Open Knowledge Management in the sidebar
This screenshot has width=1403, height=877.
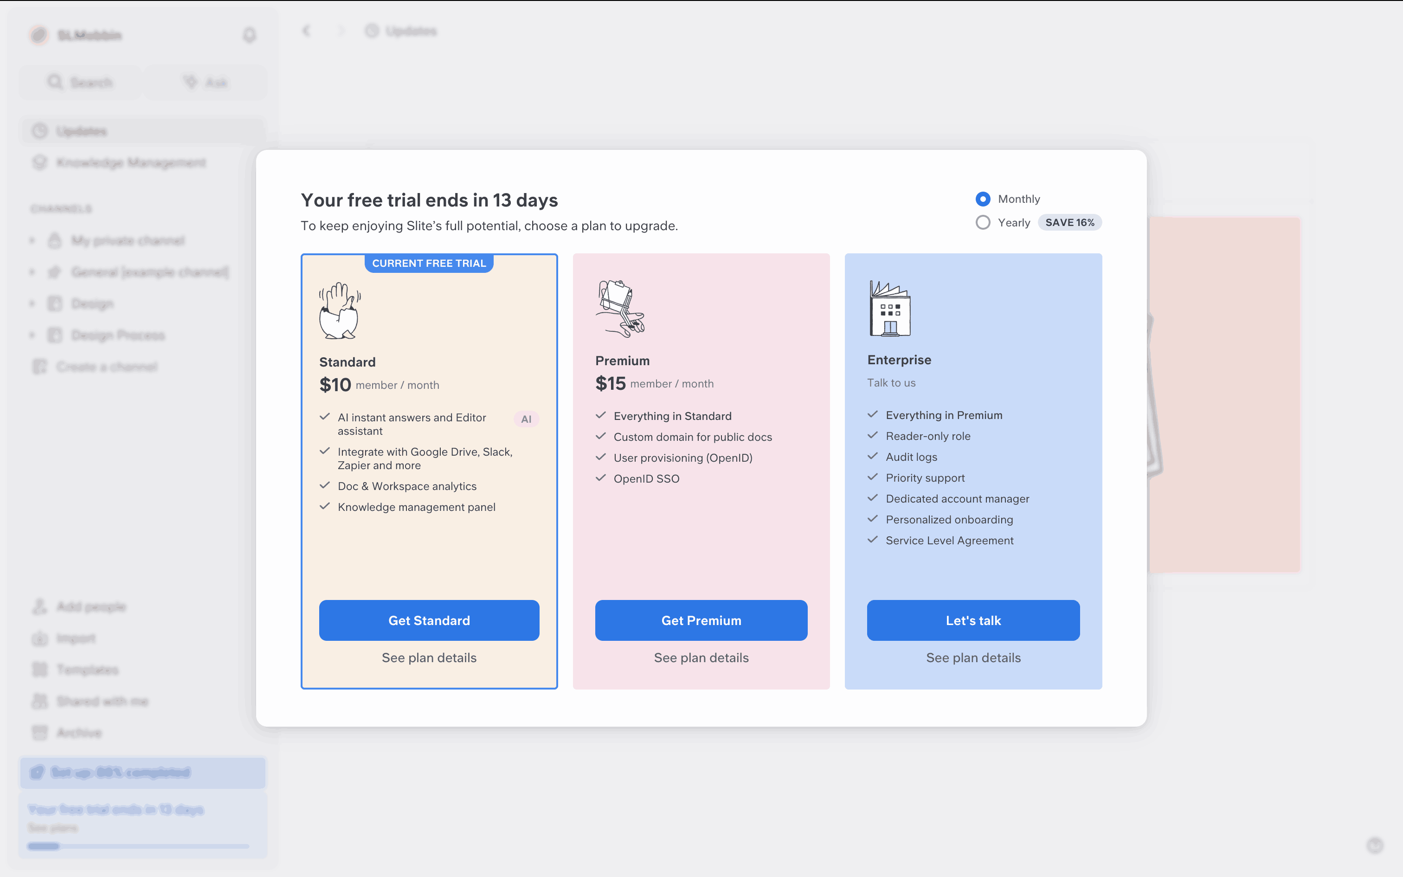point(130,162)
